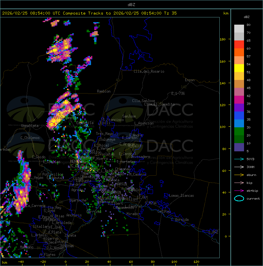
Task: Click the '-40' mark on the bottom km axis
Action: click(21, 262)
